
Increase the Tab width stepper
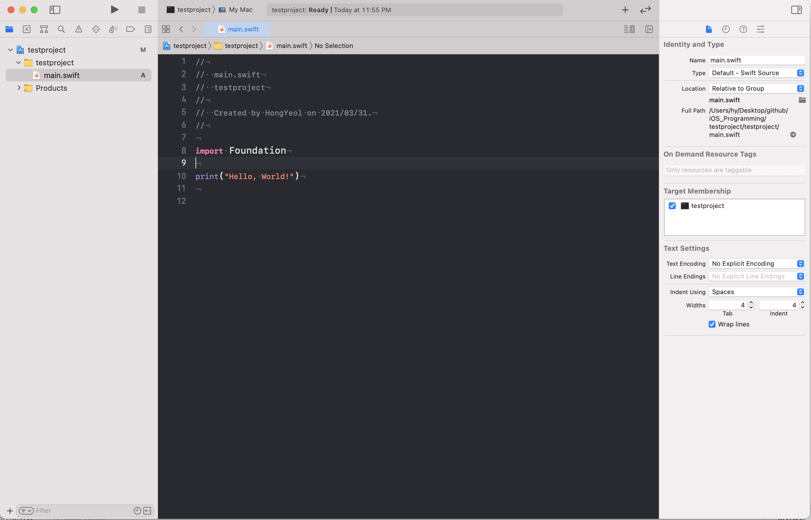click(751, 302)
